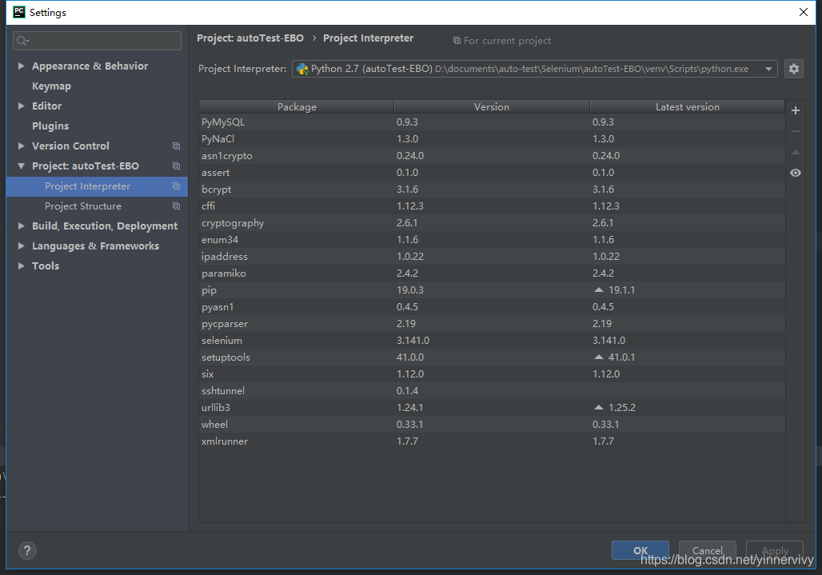Click project-level icon beside Project Interpreter

(x=176, y=186)
